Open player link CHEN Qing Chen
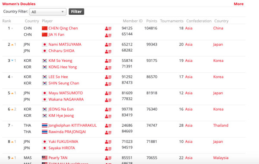 [63, 28]
